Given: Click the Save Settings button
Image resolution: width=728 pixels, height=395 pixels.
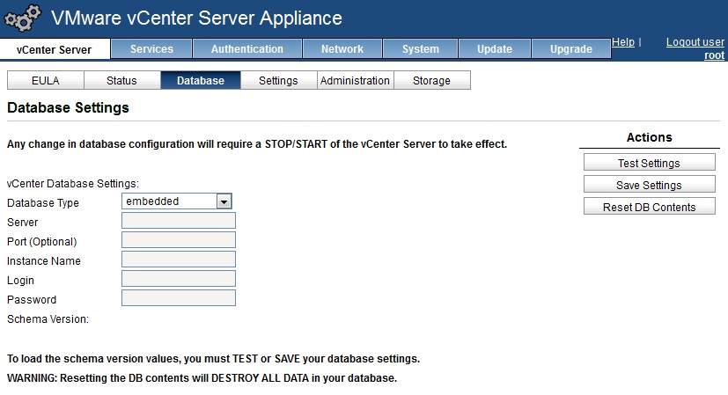Looking at the screenshot, I should click(649, 185).
